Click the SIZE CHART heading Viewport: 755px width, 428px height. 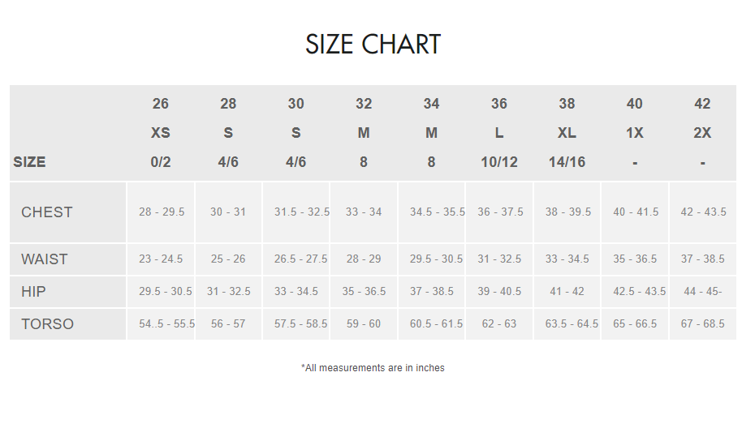pyautogui.click(x=373, y=45)
